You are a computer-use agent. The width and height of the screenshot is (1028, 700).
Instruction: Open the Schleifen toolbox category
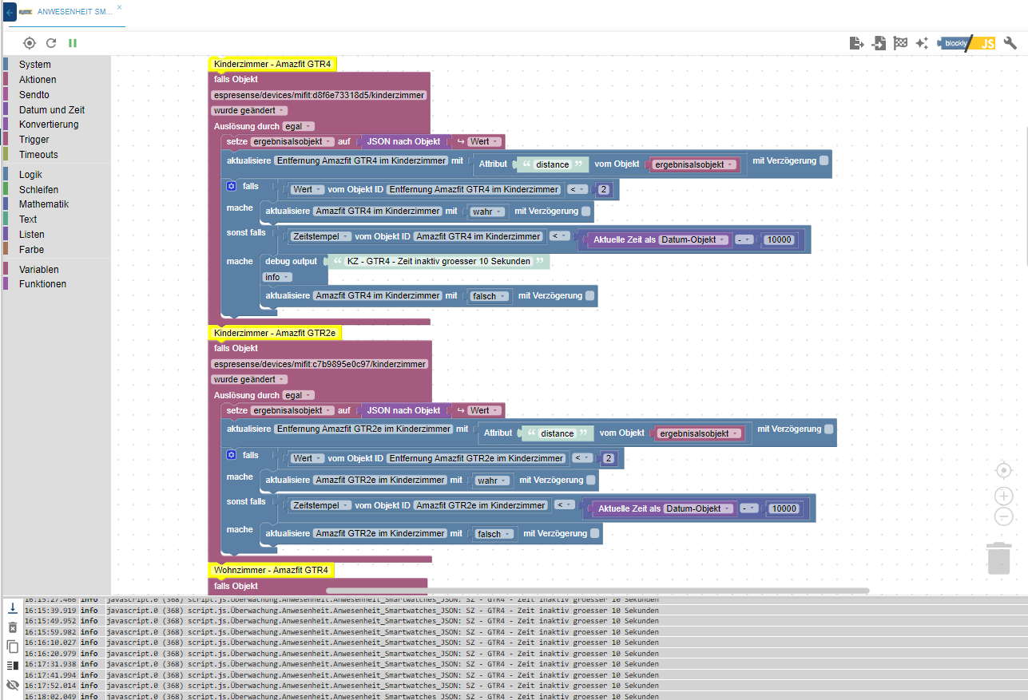coord(38,190)
